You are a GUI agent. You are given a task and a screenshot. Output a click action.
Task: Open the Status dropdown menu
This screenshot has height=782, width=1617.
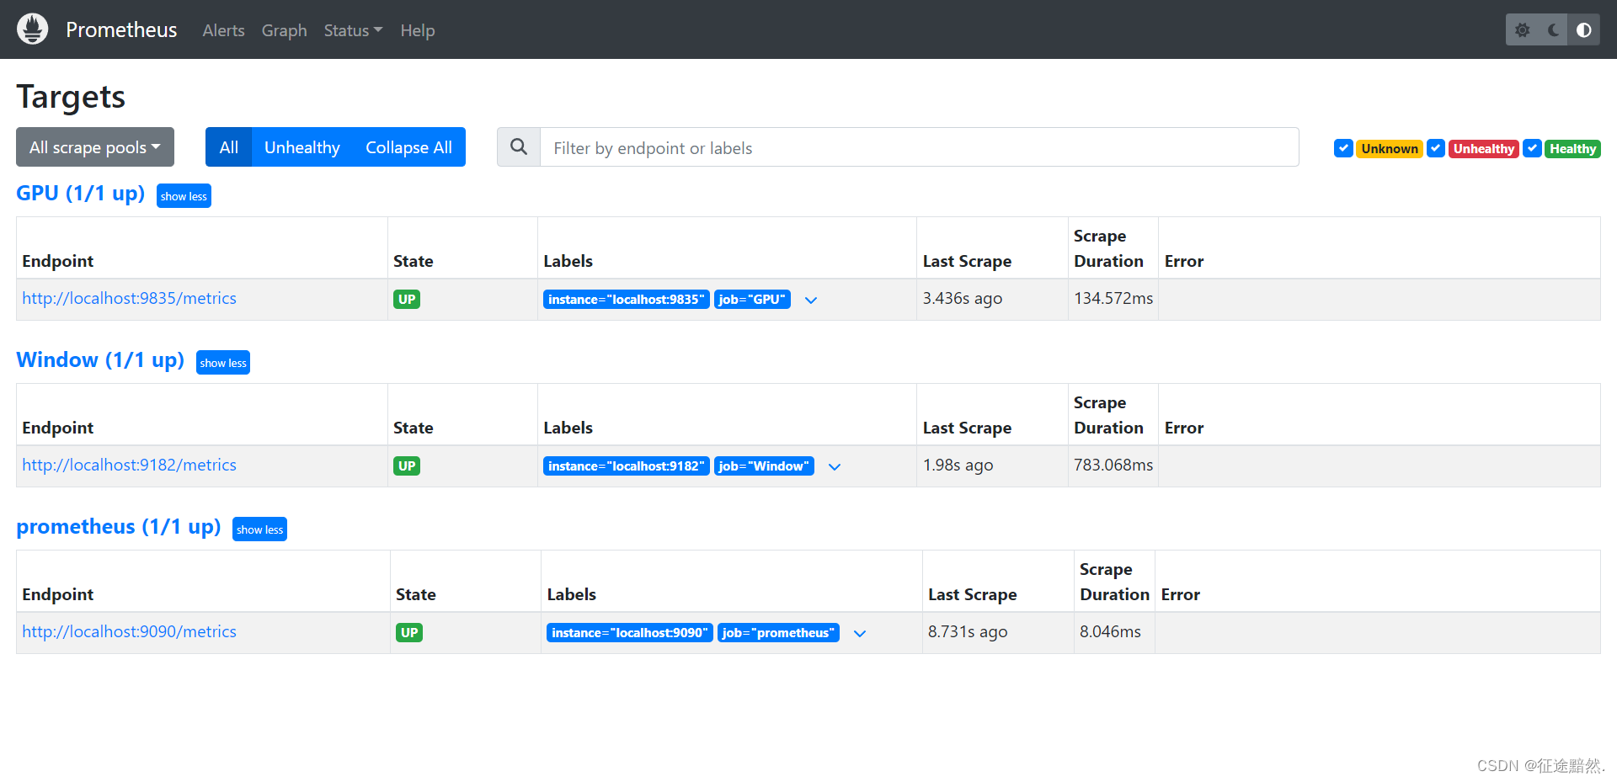click(353, 30)
